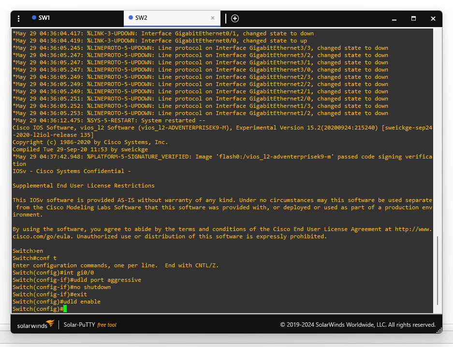Click the Copyright 1986-2020 Cisco Systems line
Viewport: 453px width, 347px height.
pyautogui.click(x=90, y=142)
